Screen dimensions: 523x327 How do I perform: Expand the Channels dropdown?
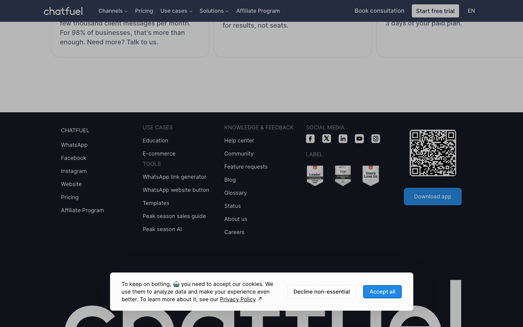113,11
